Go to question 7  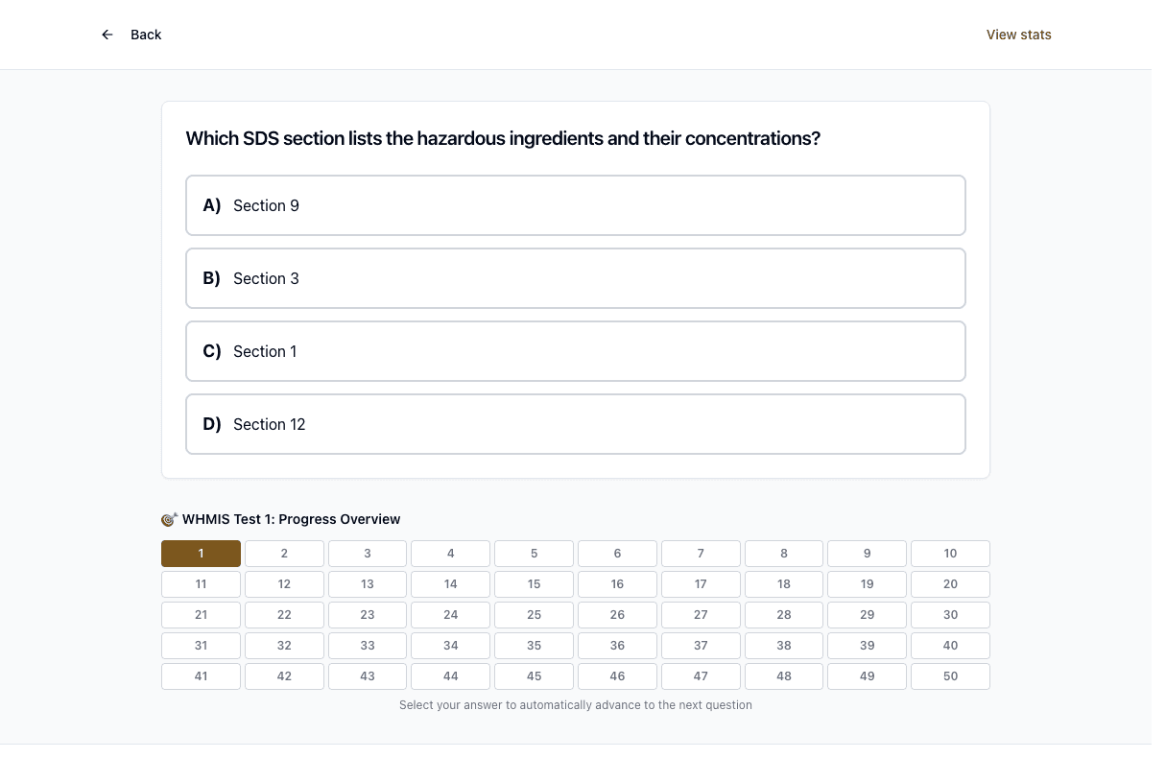point(701,554)
